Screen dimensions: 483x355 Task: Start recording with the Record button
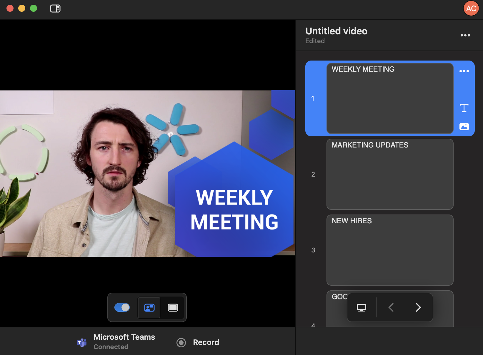(x=198, y=342)
